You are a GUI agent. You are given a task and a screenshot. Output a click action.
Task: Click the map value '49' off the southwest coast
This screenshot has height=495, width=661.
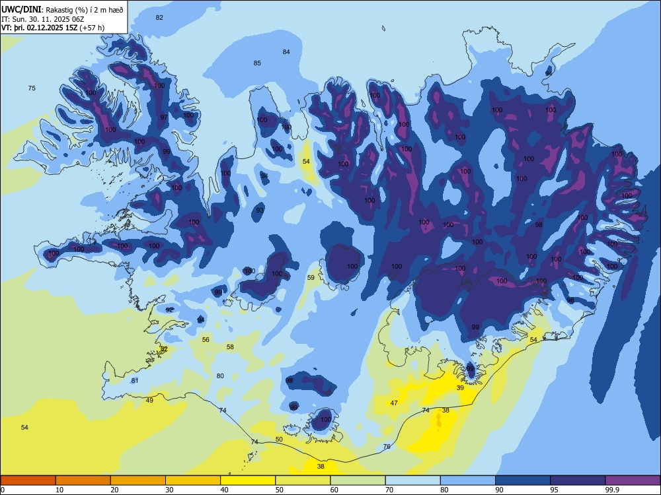coord(149,401)
